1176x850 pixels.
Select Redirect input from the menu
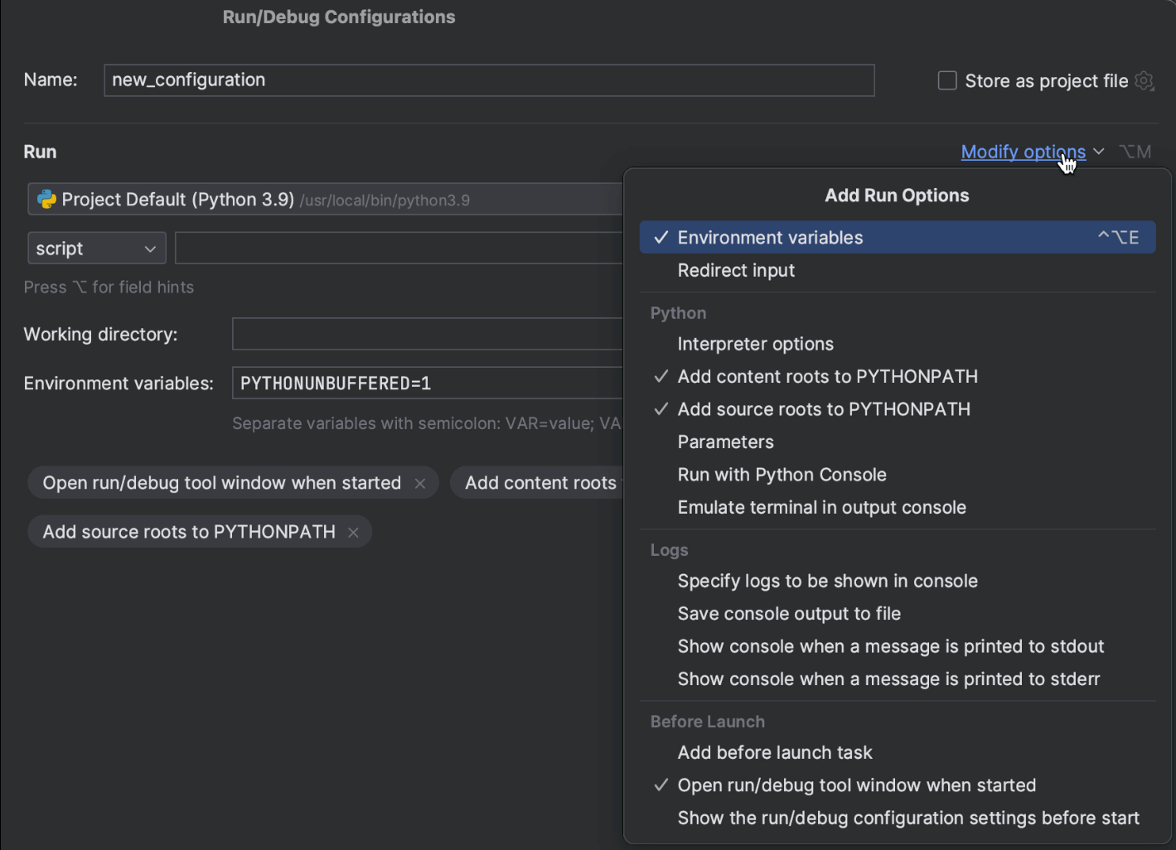point(736,271)
